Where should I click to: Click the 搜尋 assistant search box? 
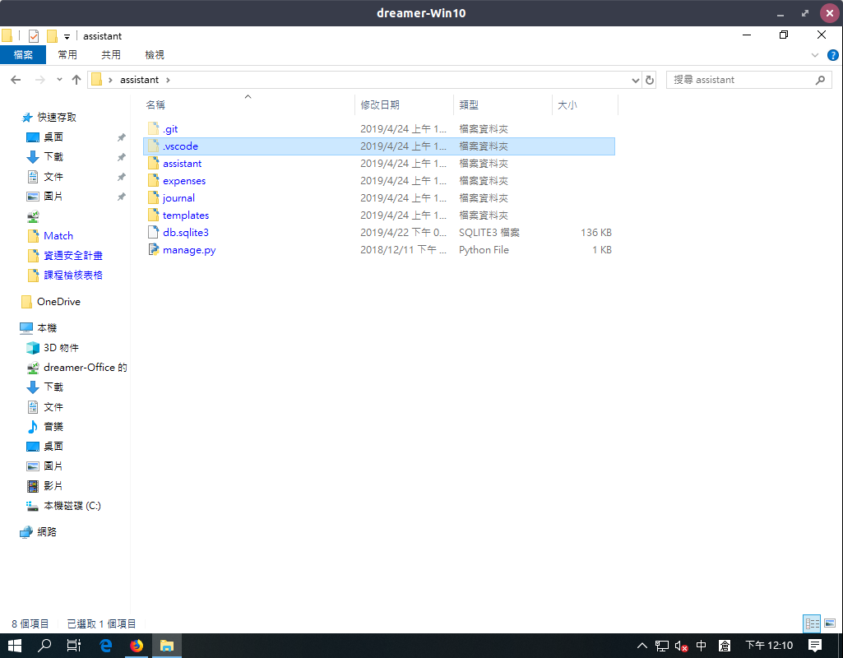tap(740, 80)
